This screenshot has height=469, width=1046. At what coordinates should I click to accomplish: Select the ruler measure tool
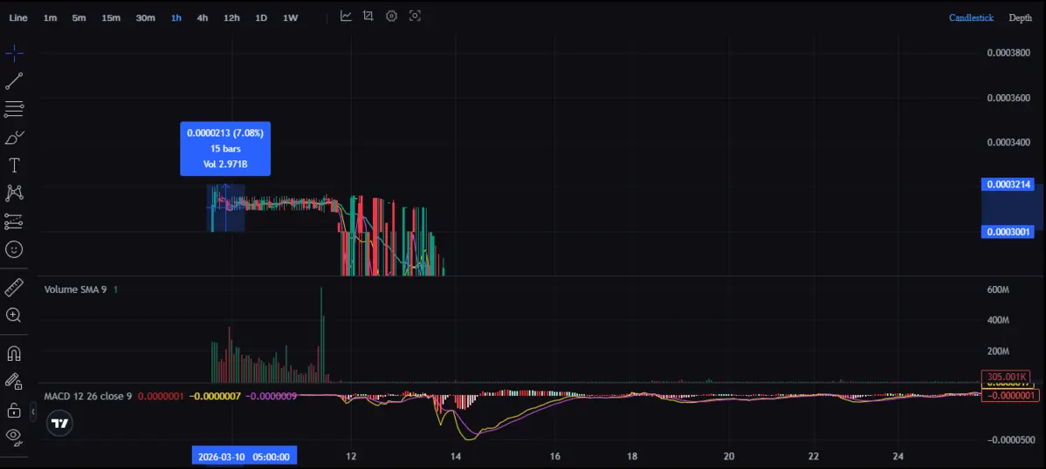pyautogui.click(x=14, y=288)
